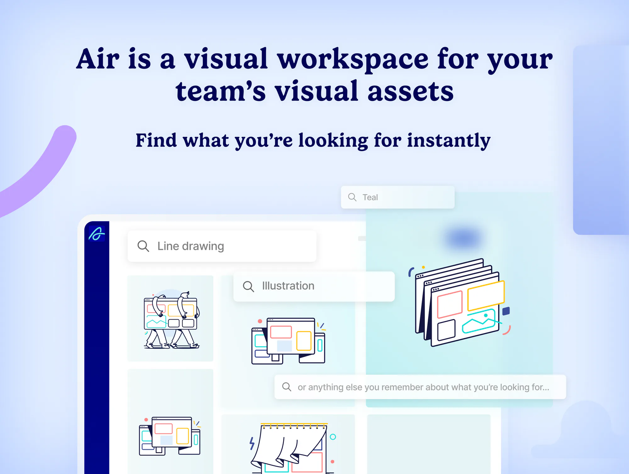The height and width of the screenshot is (474, 629).
Task: Click the Air logo in the sidebar
Action: (97, 234)
